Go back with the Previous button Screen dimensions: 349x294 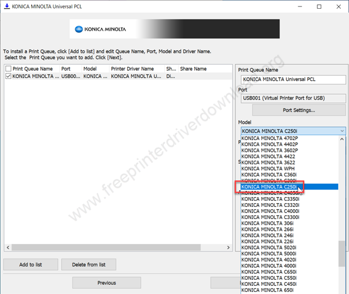click(x=107, y=283)
